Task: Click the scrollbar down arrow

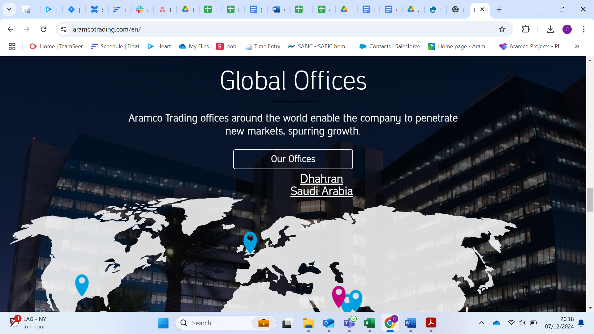Action: coord(590,308)
